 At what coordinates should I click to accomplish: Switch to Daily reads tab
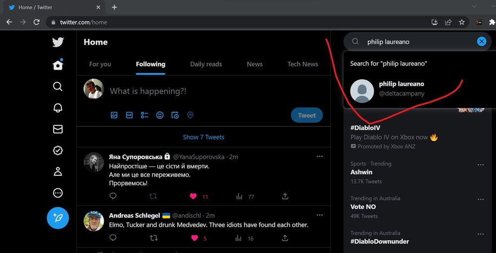click(x=206, y=64)
